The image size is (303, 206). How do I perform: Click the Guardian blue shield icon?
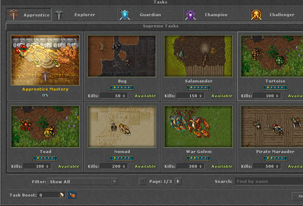coord(125,15)
